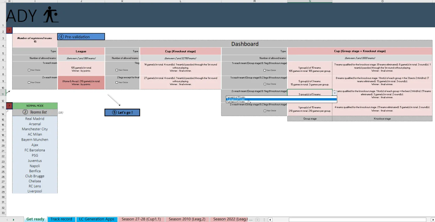Choose '1 group(s) of 15 teams' from dropdown list
Screen dimensions: 435x222
(281, 97)
